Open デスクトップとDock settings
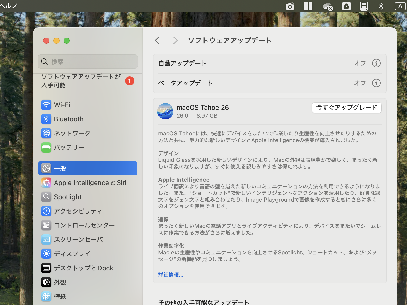 tap(84, 268)
